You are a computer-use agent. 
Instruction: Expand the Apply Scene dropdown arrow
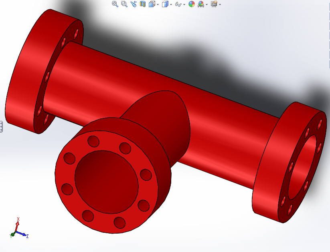coord(207,4)
